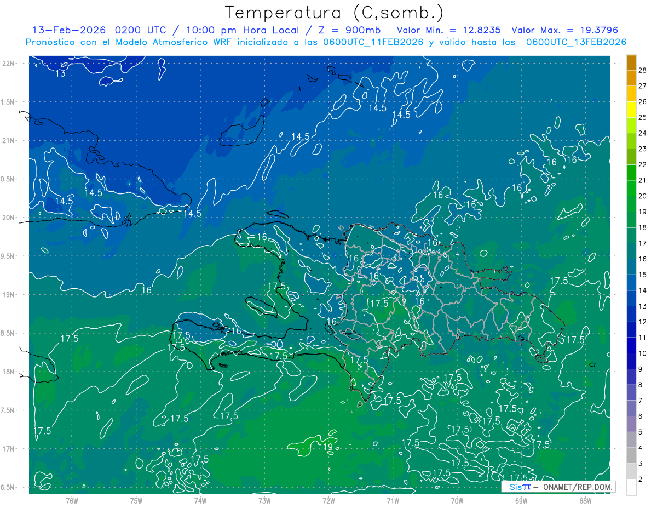Click the "Temperatura (C,somb.)" map title
Screen dimensions: 657x508
[x=334, y=12]
